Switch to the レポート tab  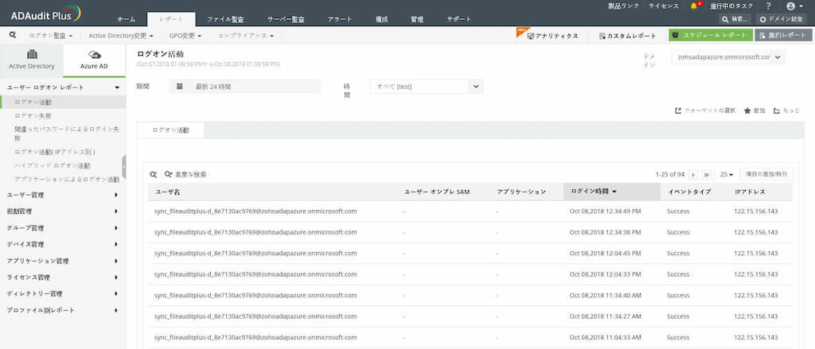pos(171,19)
